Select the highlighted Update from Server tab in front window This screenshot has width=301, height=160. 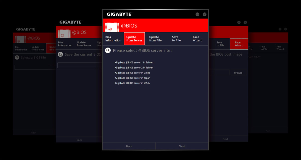[x=134, y=38]
